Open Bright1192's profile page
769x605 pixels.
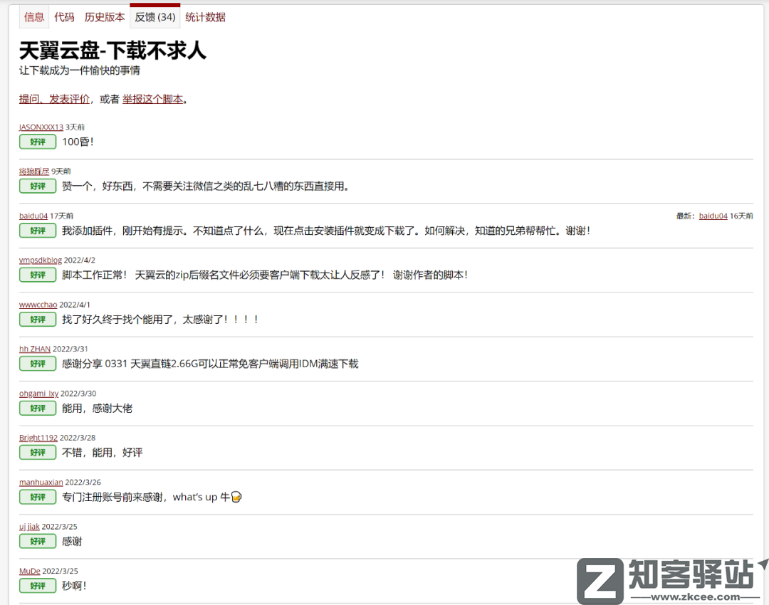point(38,437)
